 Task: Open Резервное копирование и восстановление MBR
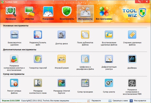[132, 83]
